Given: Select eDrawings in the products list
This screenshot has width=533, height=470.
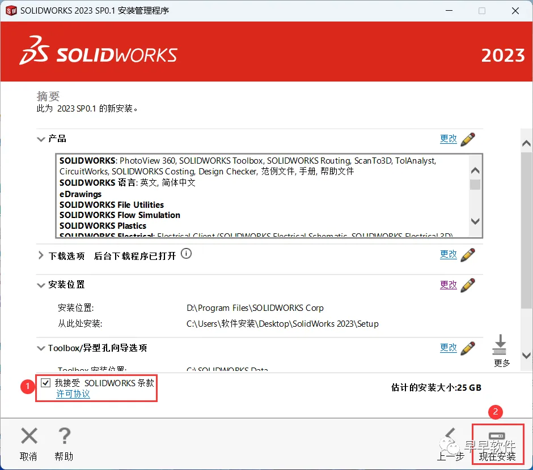Looking at the screenshot, I should click(81, 194).
